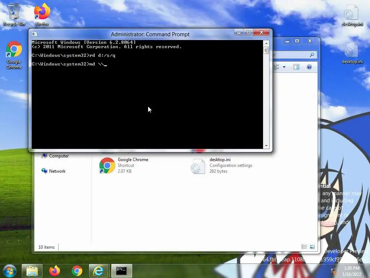370x278 pixels.
Task: Close the Explorer window behind
Action: (x=310, y=41)
